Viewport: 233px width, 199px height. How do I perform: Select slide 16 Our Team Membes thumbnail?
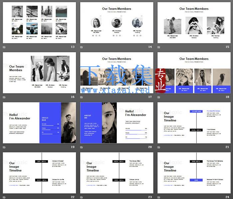[x=39, y=73]
